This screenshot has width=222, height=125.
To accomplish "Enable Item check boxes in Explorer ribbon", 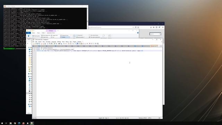I will (x=94, y=35).
